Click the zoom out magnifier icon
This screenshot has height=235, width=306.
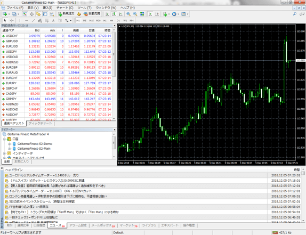click(x=135, y=14)
